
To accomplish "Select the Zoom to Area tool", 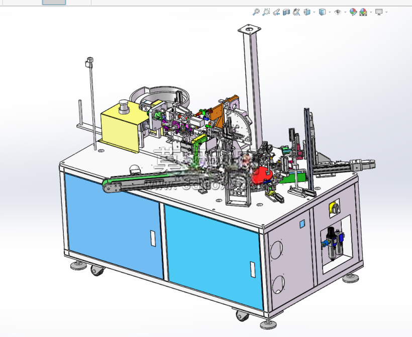I will [x=266, y=12].
